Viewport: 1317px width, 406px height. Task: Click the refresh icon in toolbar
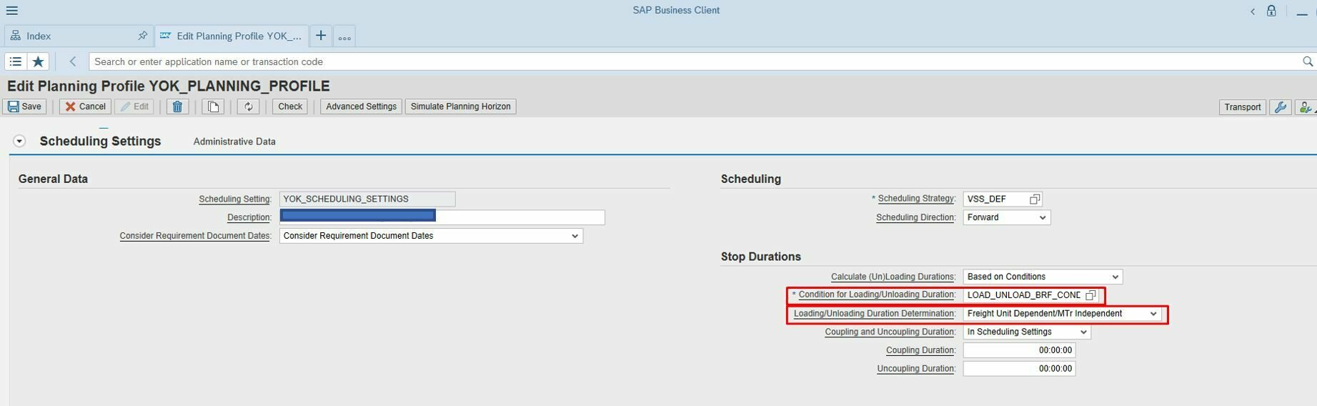[248, 107]
